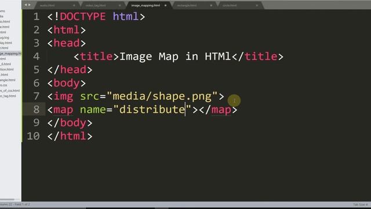This screenshot has height=209, width=371.
Task: Click line number 1 in the gutter
Action: coord(36,17)
